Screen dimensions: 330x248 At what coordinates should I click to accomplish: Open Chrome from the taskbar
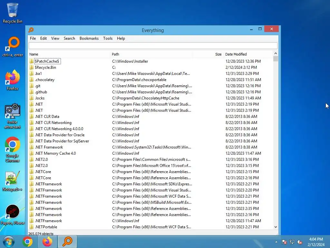point(28,242)
